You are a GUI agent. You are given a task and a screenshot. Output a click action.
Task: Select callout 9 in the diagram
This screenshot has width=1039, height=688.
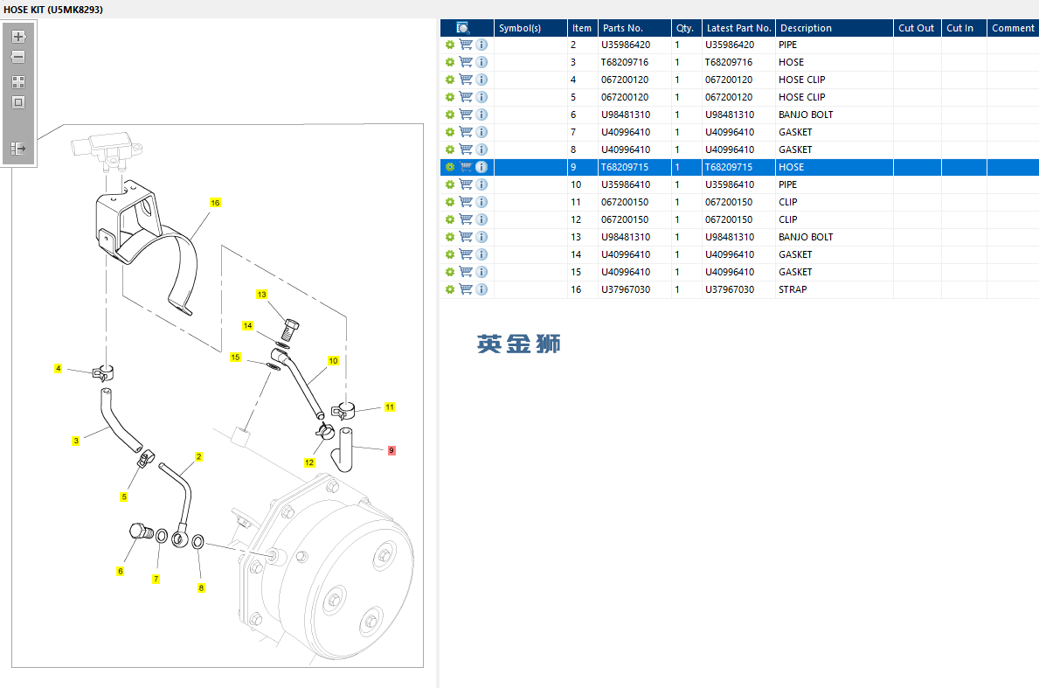click(x=391, y=451)
